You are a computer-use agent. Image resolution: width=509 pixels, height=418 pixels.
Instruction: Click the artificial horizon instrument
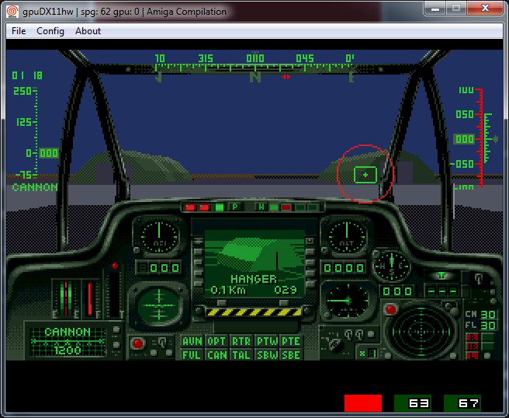click(x=159, y=305)
